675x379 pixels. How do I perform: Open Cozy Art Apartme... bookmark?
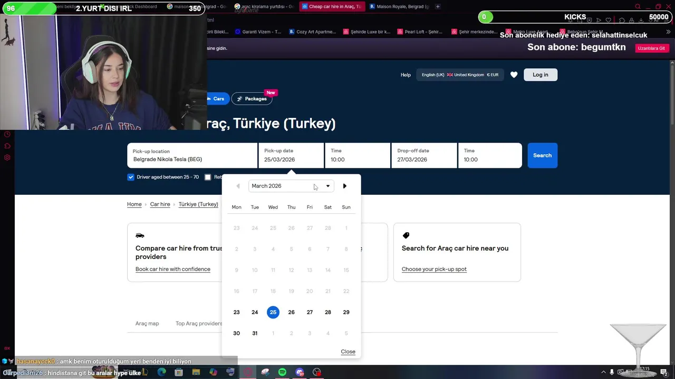click(312, 32)
